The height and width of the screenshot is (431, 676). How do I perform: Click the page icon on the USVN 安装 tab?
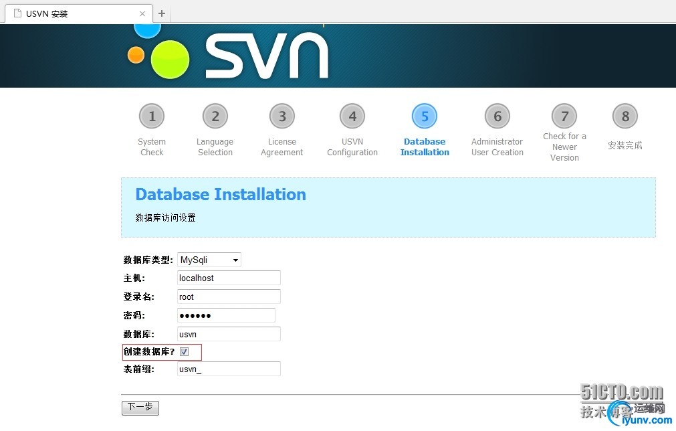[17, 13]
